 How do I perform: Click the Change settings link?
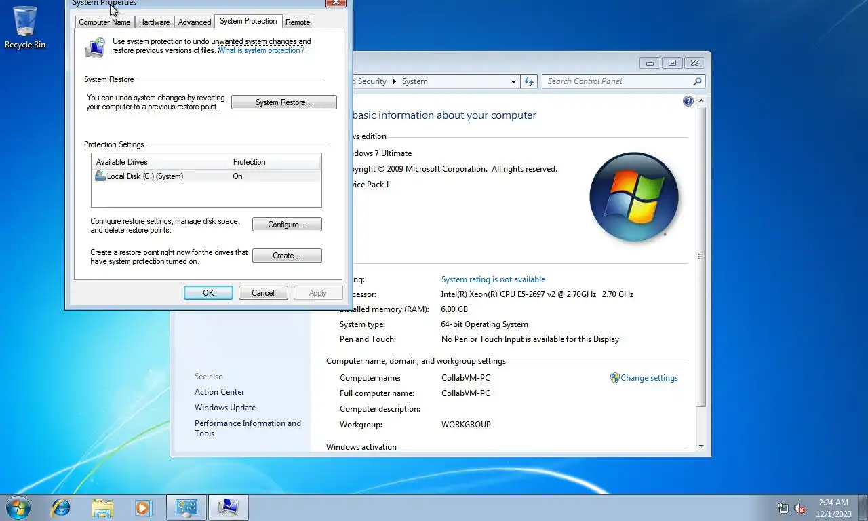(x=649, y=378)
